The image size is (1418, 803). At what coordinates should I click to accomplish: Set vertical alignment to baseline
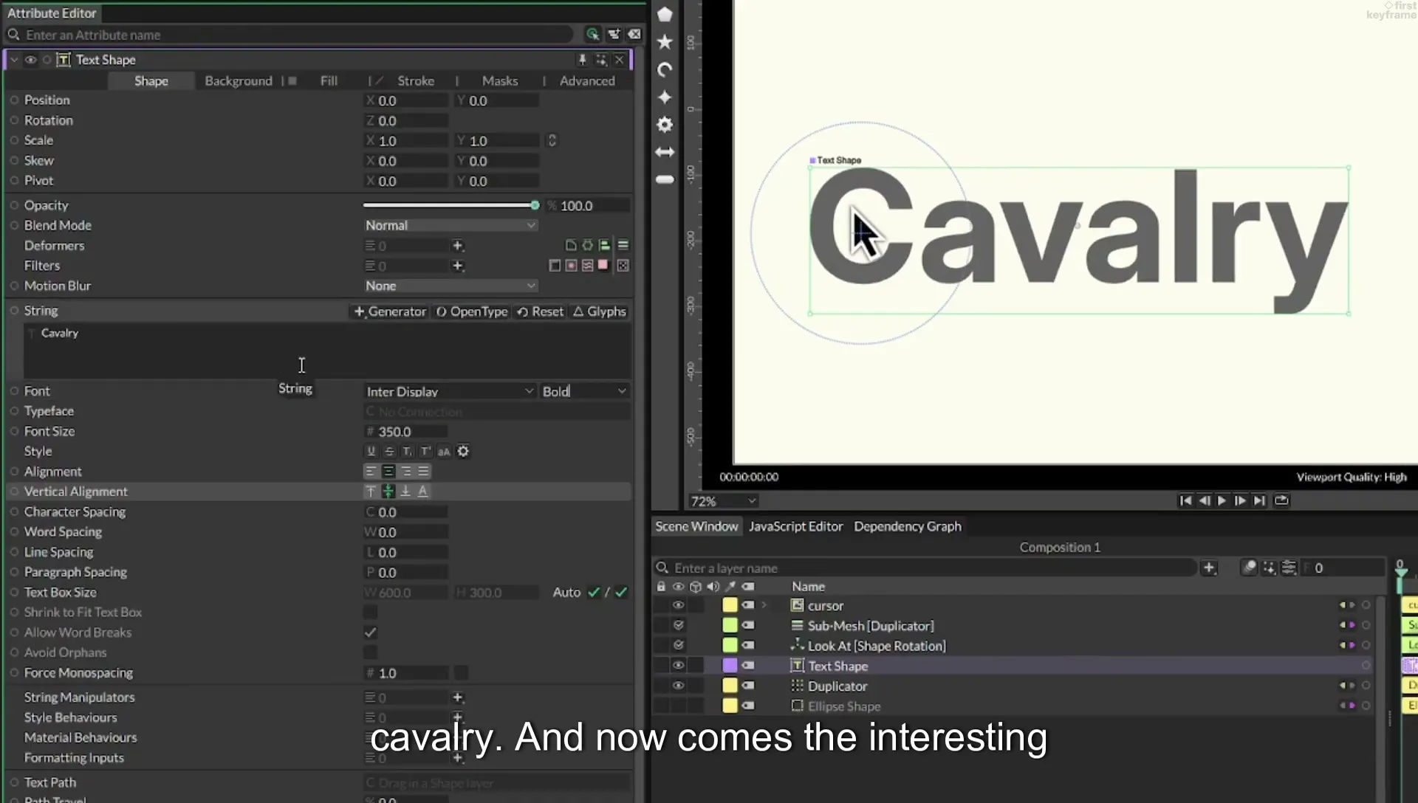(x=423, y=492)
